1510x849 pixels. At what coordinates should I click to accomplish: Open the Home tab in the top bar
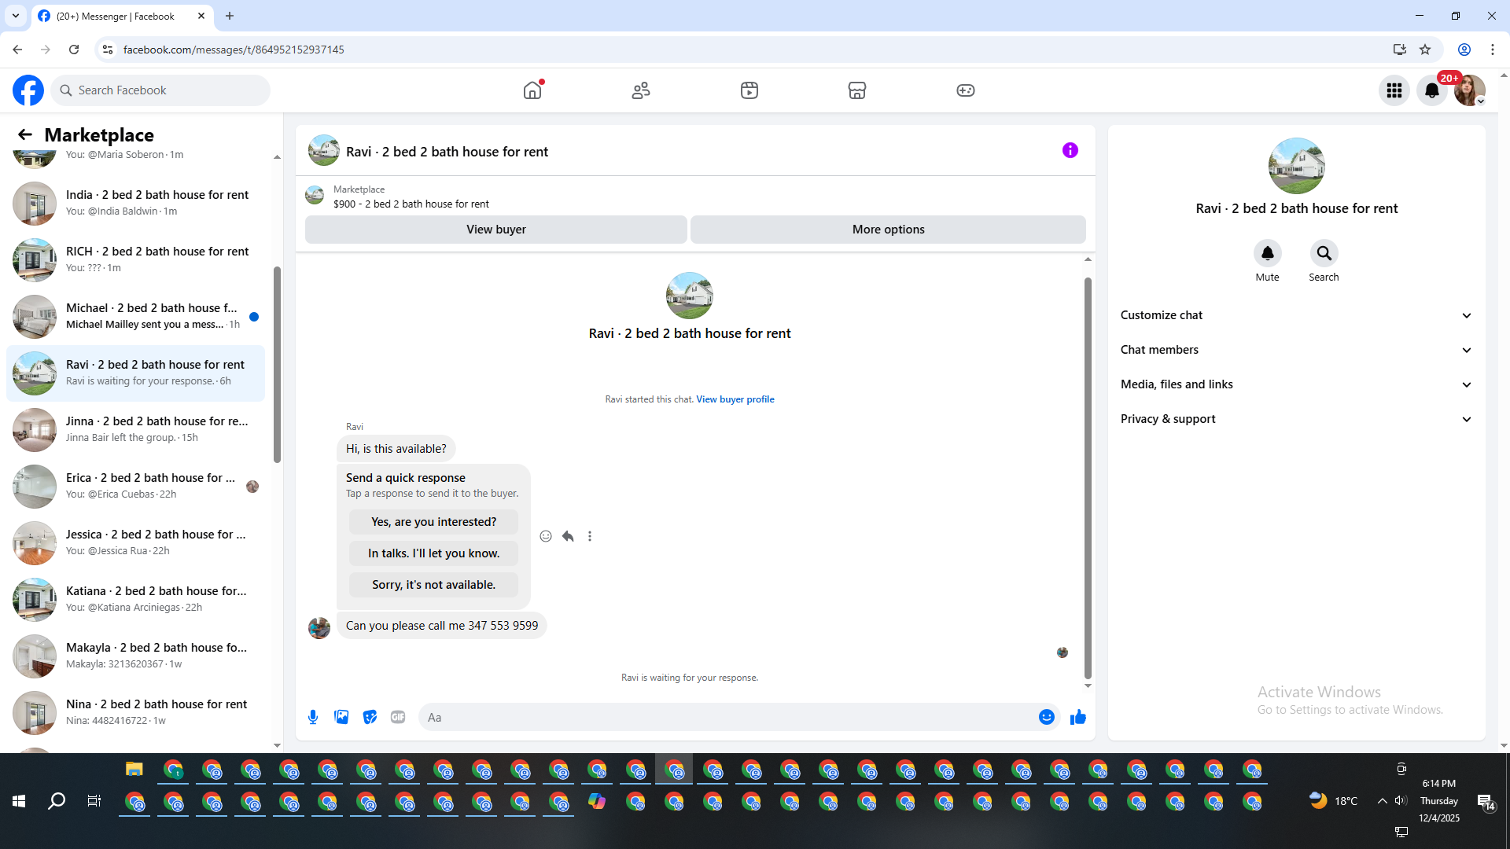(x=532, y=90)
